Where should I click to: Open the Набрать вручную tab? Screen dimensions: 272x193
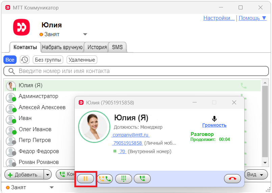click(63, 47)
